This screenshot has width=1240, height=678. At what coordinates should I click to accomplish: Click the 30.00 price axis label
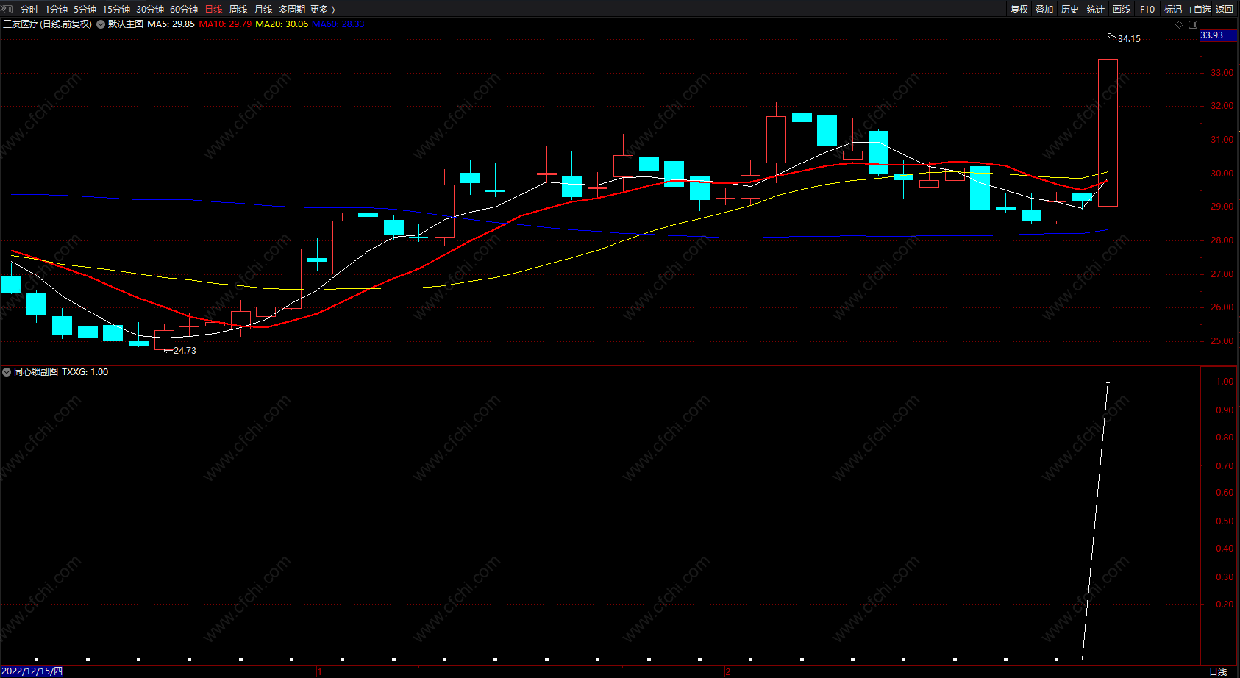coord(1222,174)
